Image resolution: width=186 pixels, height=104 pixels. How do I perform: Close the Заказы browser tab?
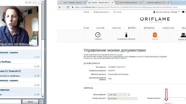(x=112, y=3)
